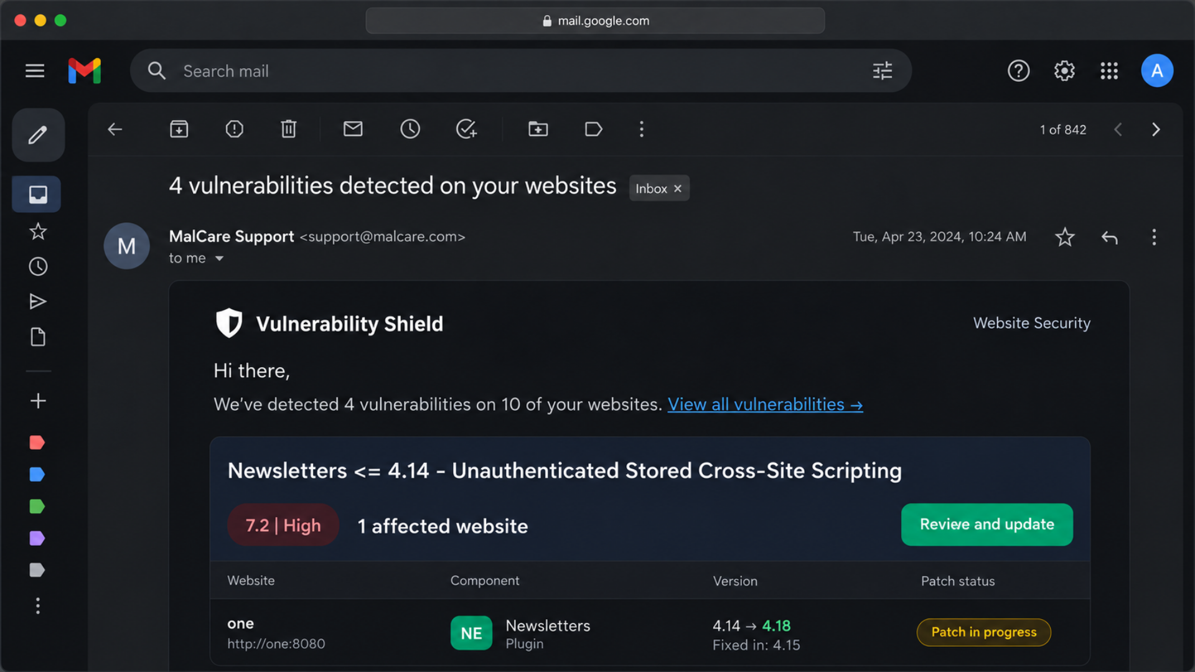Screen dimensions: 1195x672
Task: Select the blue label in sidebar
Action: 37,474
